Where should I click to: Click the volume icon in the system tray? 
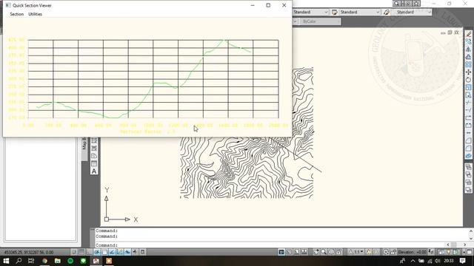pos(438,261)
